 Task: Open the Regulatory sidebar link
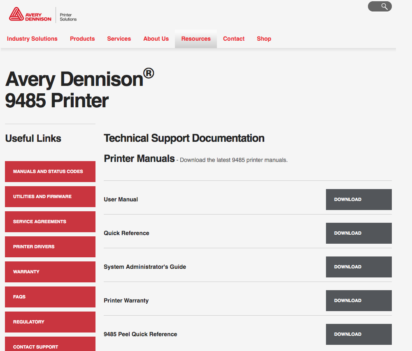pyautogui.click(x=50, y=322)
